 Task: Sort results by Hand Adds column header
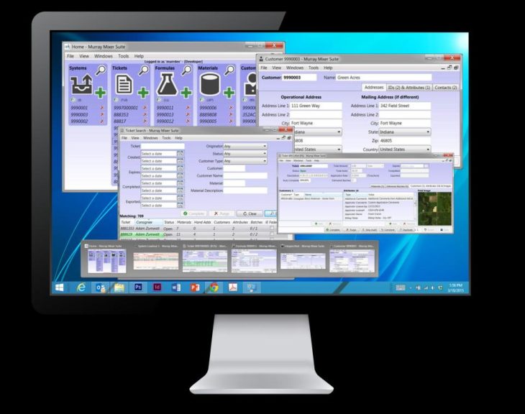tap(203, 222)
